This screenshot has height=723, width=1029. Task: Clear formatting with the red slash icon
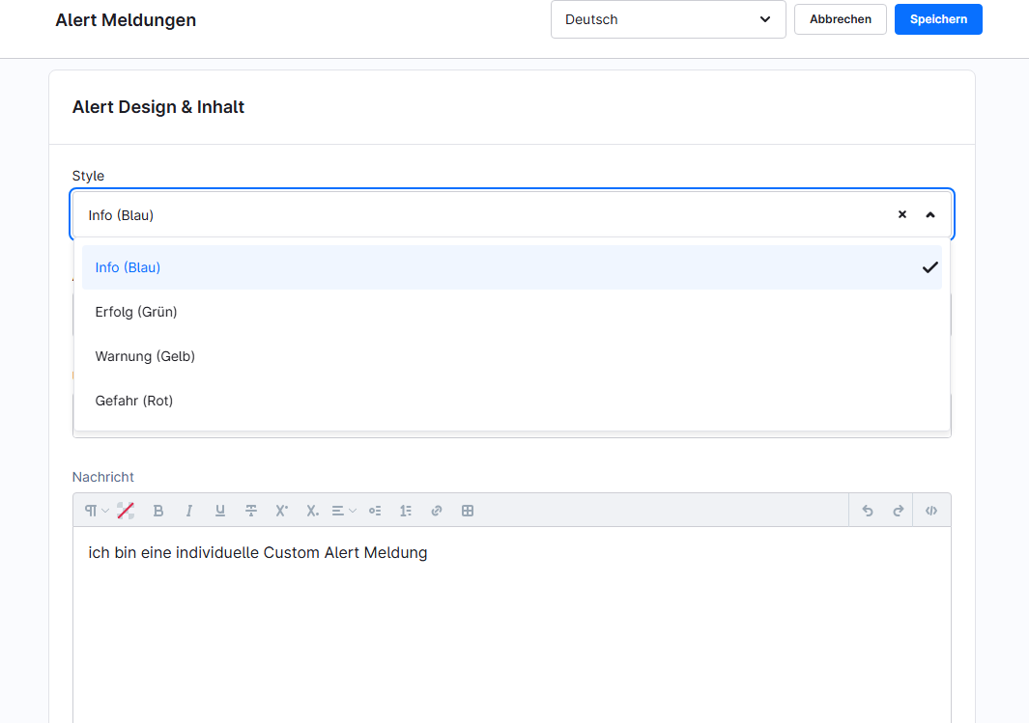[126, 510]
